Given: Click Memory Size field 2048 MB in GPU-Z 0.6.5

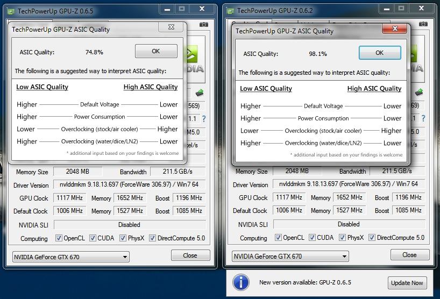Looking at the screenshot, I should (x=78, y=172).
